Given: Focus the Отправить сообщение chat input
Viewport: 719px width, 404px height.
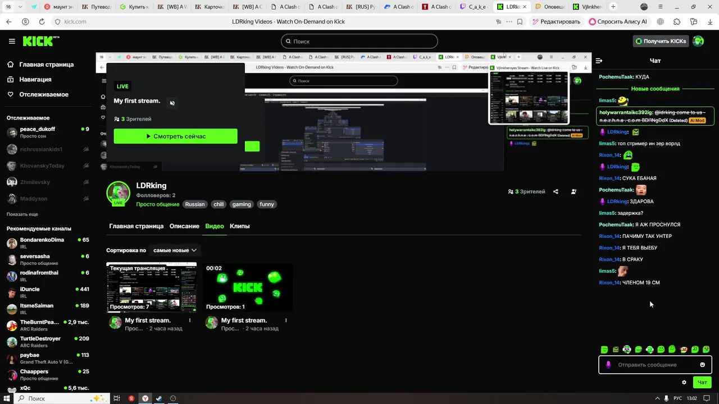Looking at the screenshot, I should (655, 365).
